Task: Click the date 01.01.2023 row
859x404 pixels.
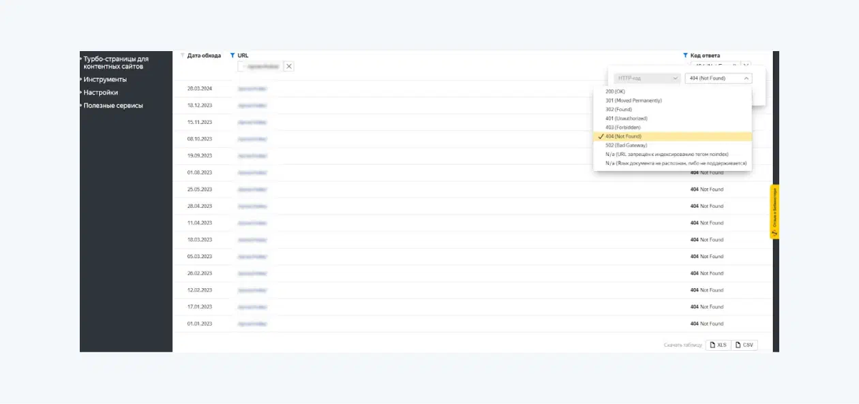Action: point(200,324)
